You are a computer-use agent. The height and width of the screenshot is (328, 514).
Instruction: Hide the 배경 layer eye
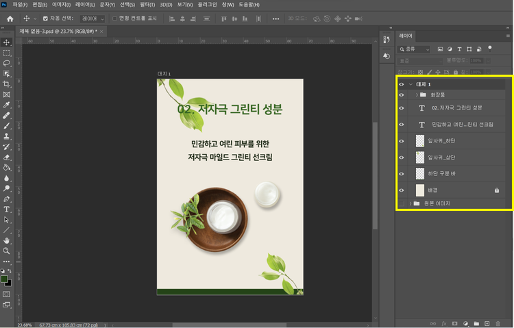pyautogui.click(x=401, y=190)
